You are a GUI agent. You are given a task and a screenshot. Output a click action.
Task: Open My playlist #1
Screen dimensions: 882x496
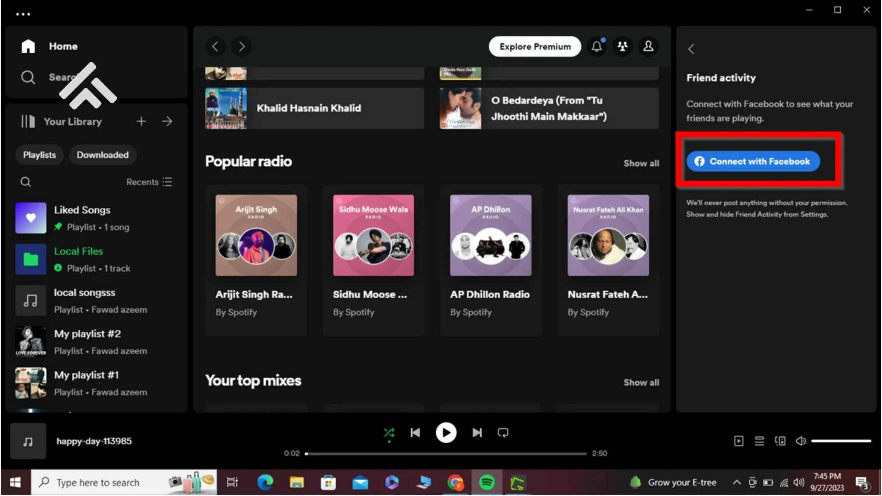(x=96, y=383)
